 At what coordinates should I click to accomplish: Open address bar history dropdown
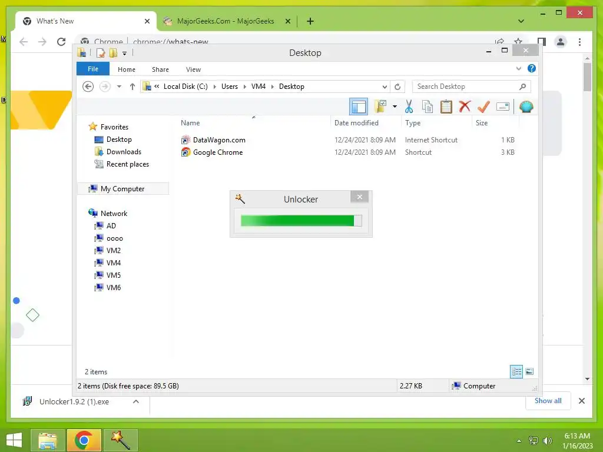tap(385, 87)
